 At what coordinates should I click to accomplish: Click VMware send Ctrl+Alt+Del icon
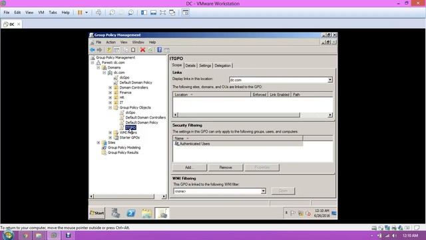pyautogui.click(x=99, y=13)
